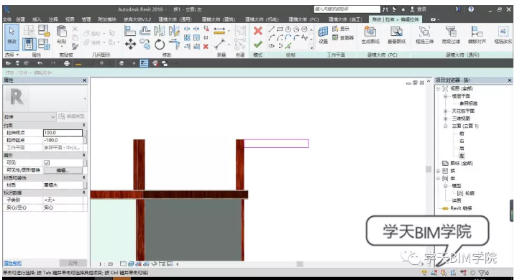Collapse the 立面 (立面 1) tree node
Image resolution: width=517 pixels, height=280 pixels.
click(x=445, y=126)
